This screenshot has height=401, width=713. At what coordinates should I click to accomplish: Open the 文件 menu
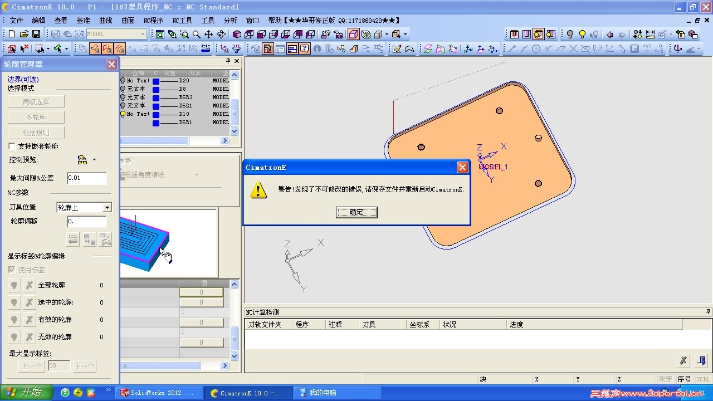tap(17, 21)
